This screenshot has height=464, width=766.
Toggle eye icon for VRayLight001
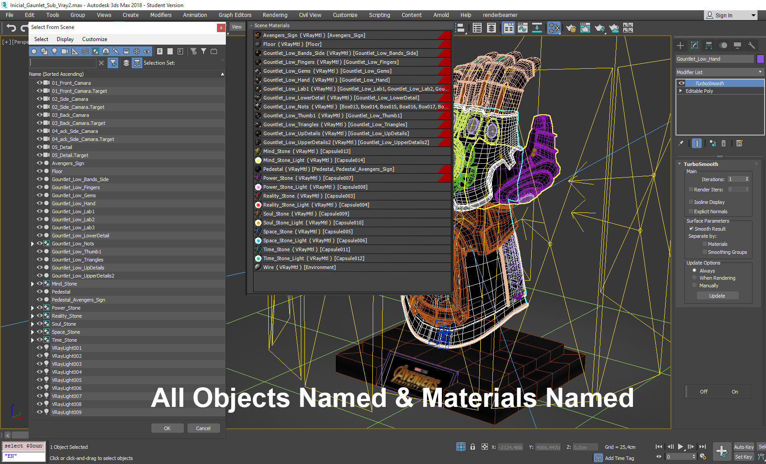40,348
